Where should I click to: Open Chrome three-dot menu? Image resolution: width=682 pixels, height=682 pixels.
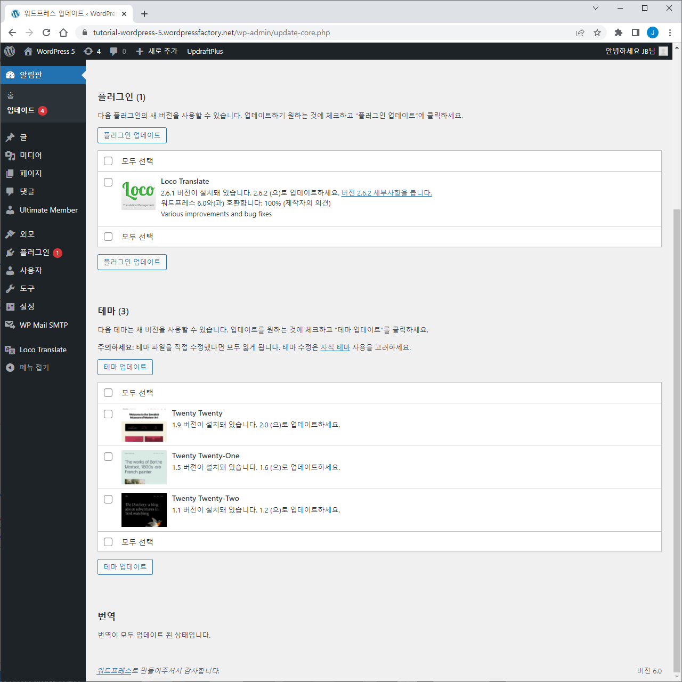[670, 33]
